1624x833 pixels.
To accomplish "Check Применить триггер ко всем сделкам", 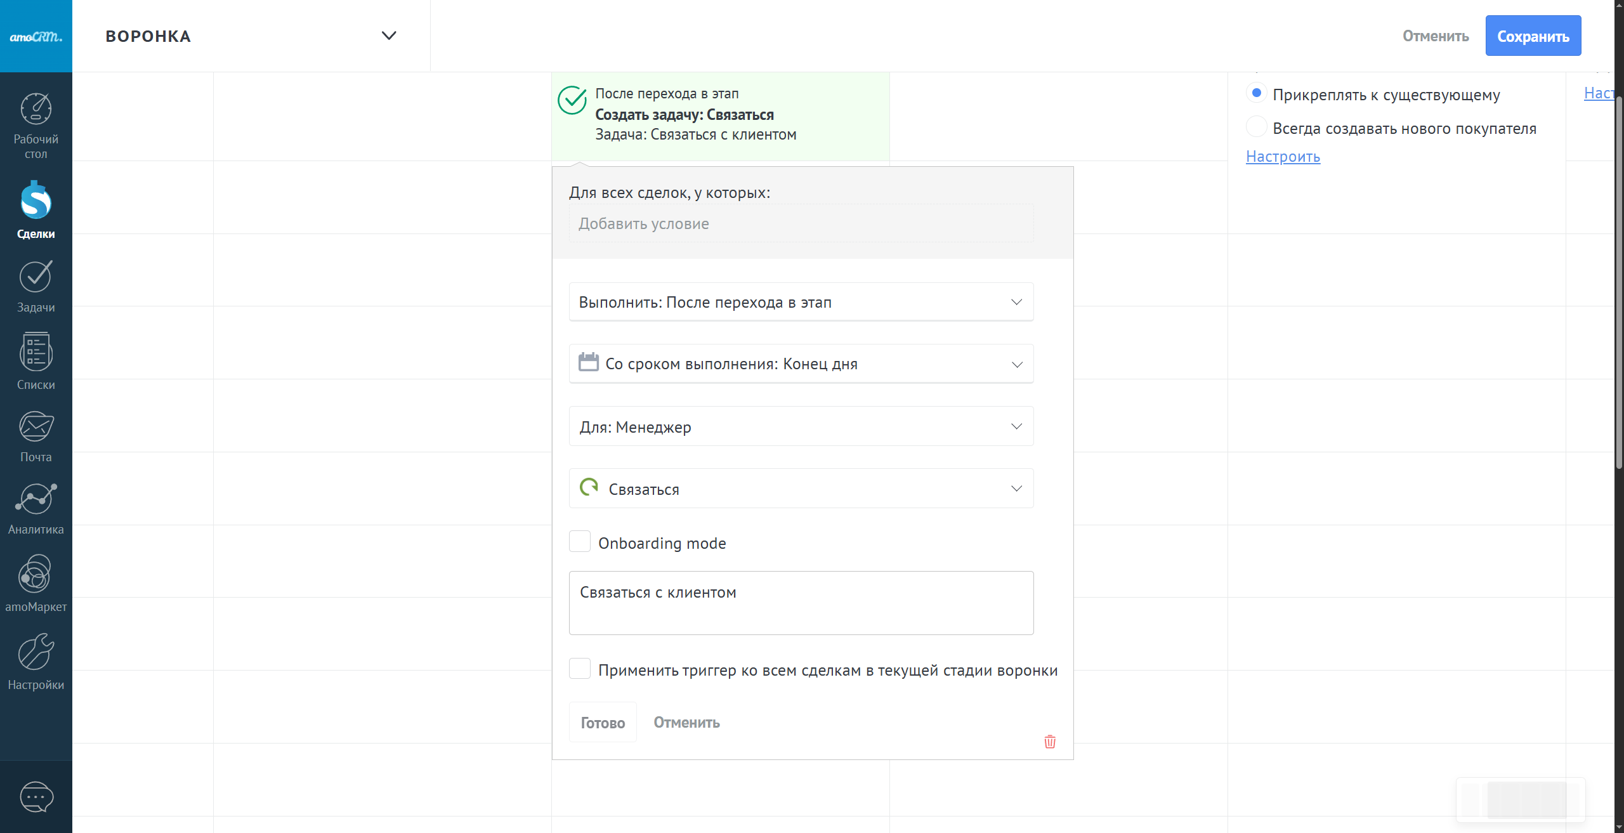I will pos(580,669).
